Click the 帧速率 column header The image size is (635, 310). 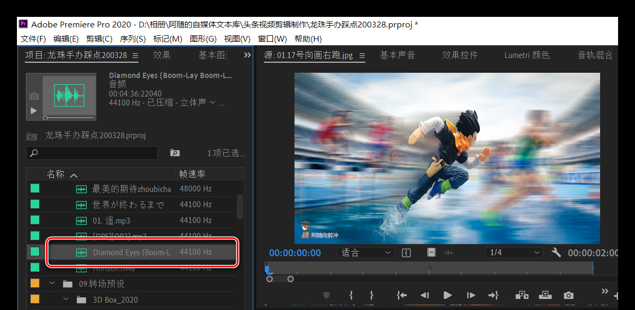[x=192, y=174]
